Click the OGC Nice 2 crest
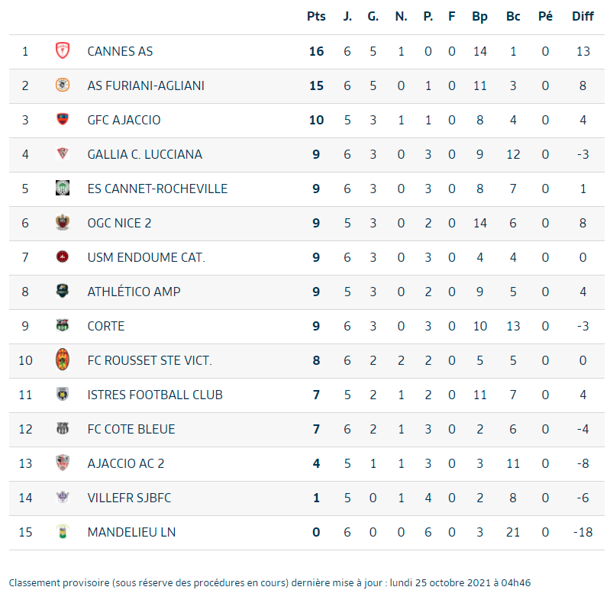The image size is (610, 603). pos(63,222)
